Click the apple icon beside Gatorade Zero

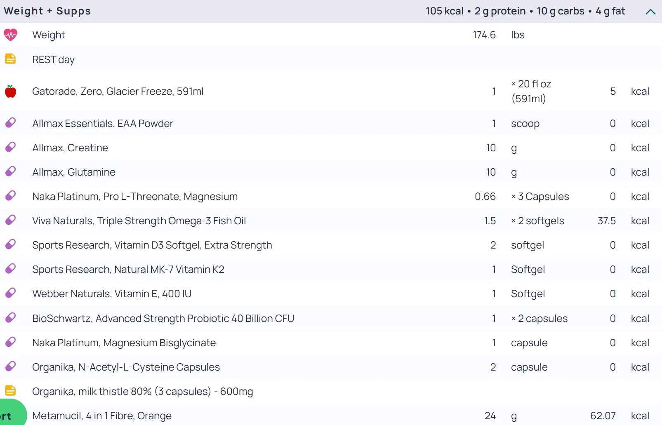pos(11,91)
